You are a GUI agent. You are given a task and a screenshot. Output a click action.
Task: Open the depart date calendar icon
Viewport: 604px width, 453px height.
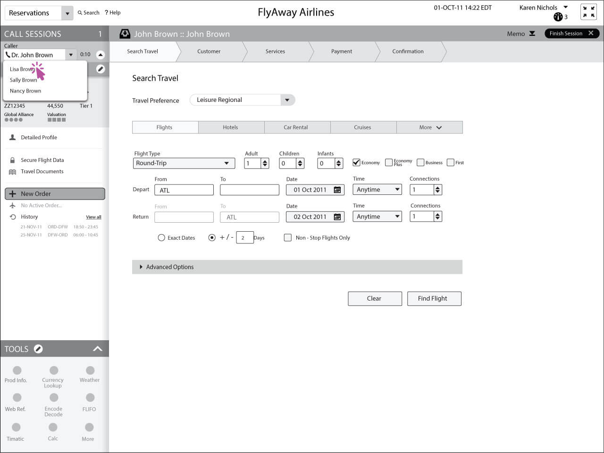click(x=337, y=190)
